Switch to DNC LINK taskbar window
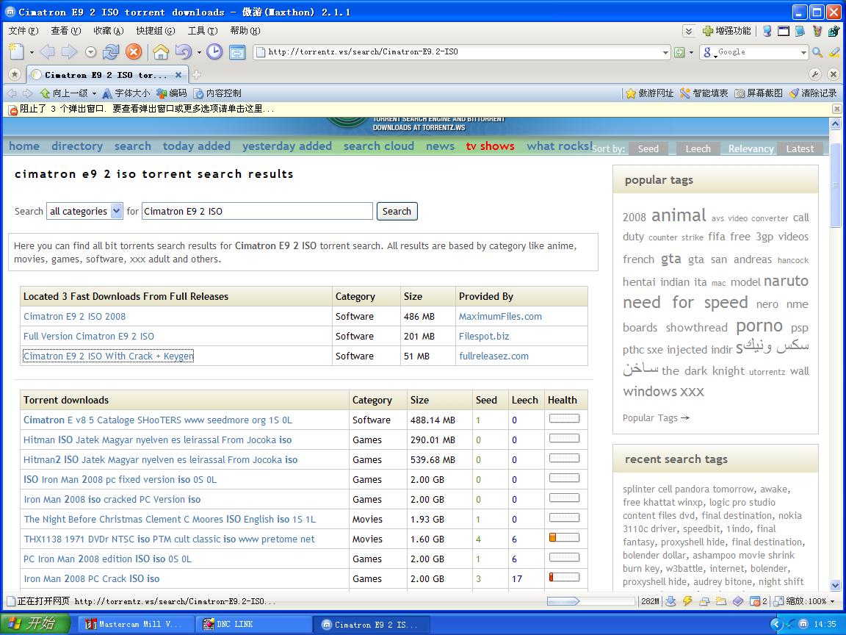The image size is (846, 635). [253, 624]
